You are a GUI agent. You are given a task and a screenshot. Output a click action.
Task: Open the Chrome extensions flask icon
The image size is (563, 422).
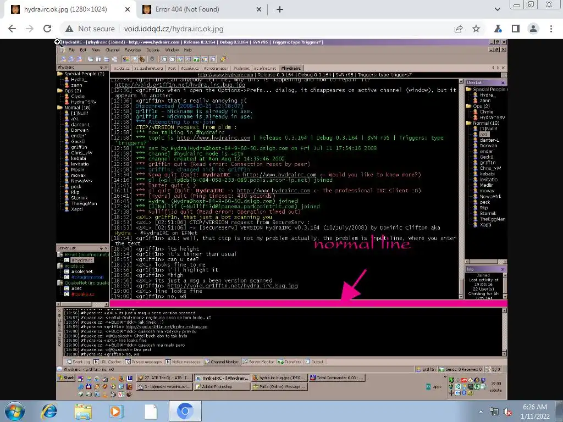click(498, 29)
